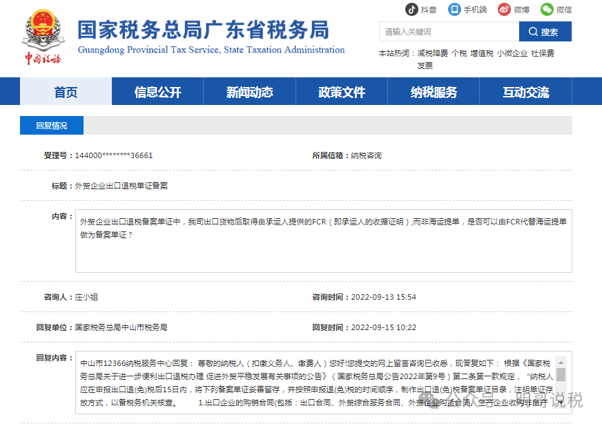
Task: Open the 微信 (WeChat) icon
Action: (547, 10)
